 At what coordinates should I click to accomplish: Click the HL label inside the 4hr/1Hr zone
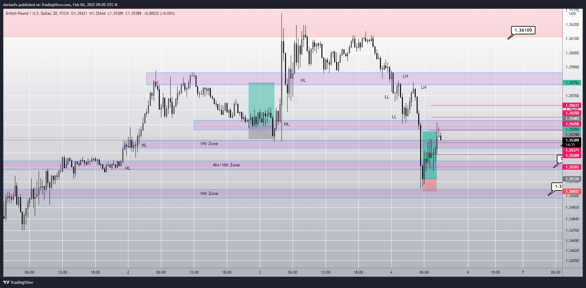[128, 168]
